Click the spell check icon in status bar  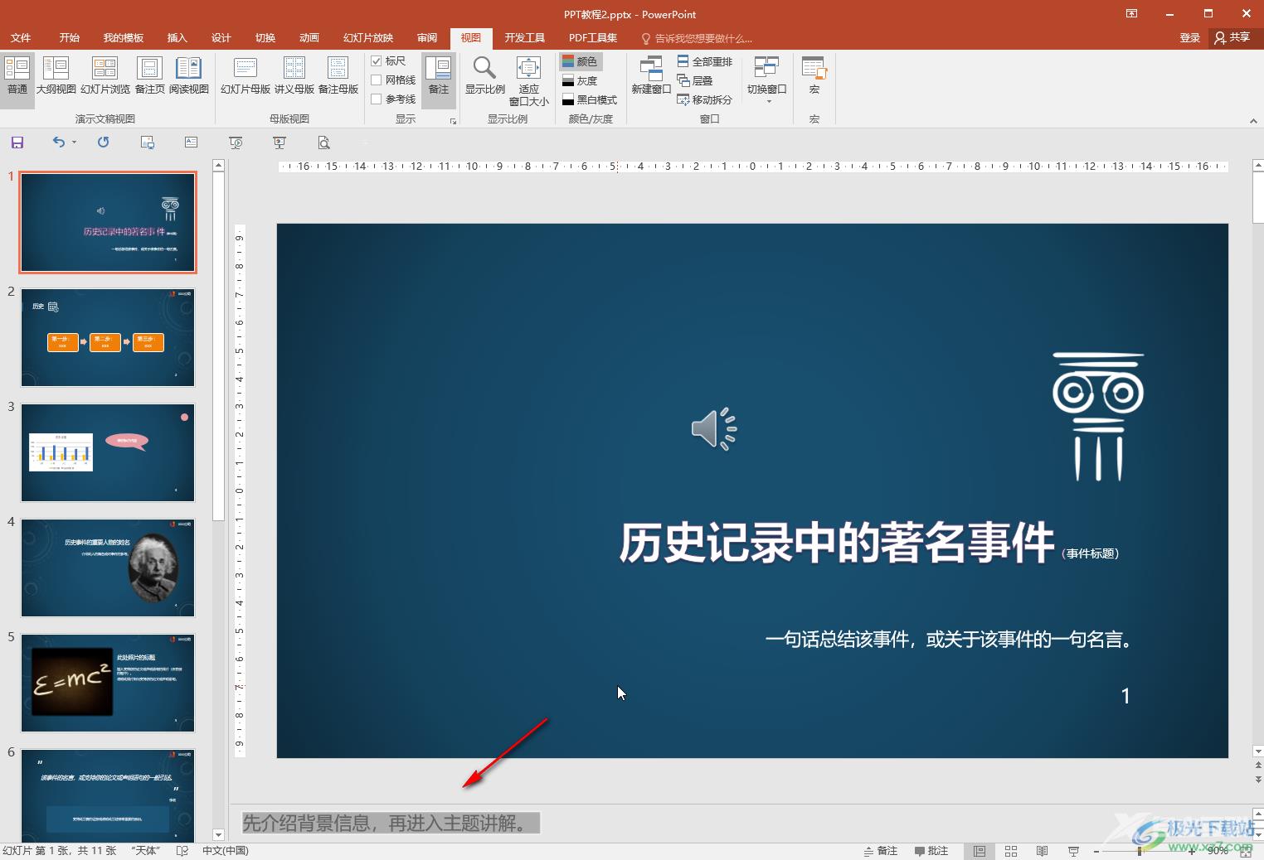[182, 851]
